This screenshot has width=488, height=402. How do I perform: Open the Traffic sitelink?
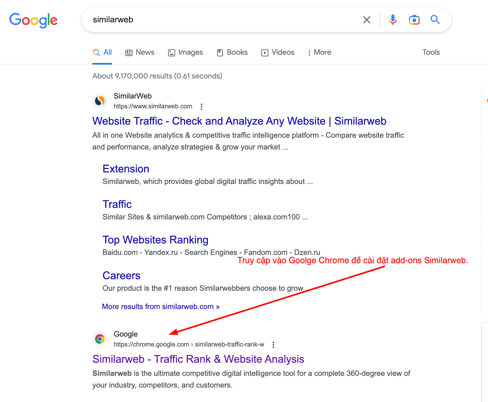(x=117, y=204)
